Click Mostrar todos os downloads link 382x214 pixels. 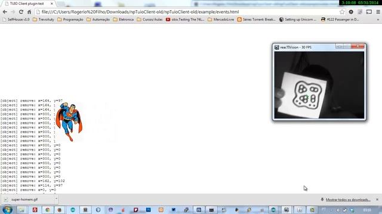[348, 200]
